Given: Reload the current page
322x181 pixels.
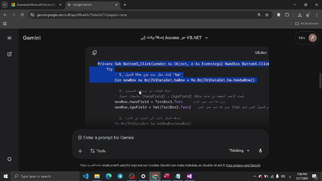Looking at the screenshot, I should point(22,15).
